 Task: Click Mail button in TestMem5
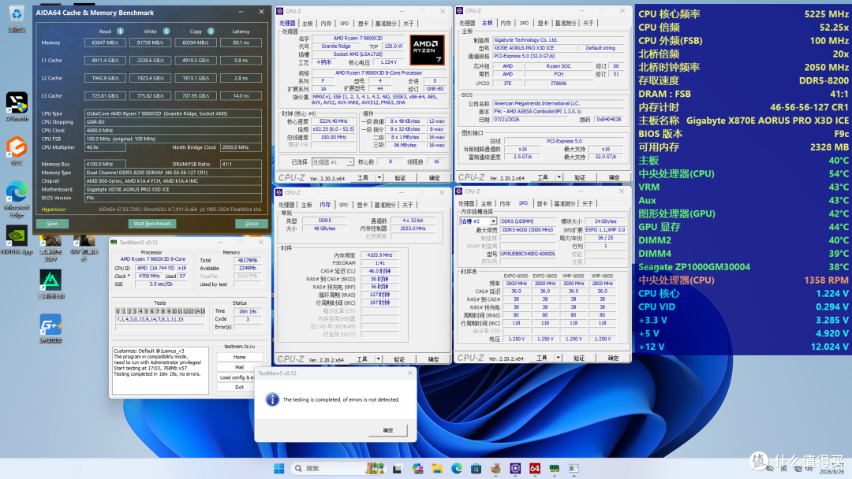pos(240,367)
